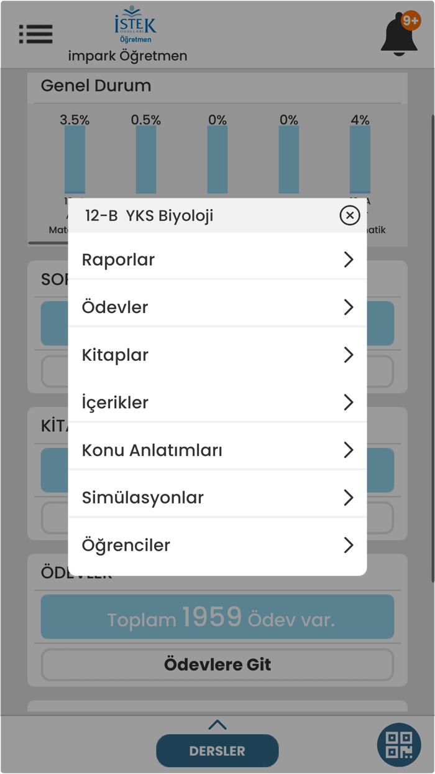Expand İçerikler using its chevron
The height and width of the screenshot is (774, 435).
(x=348, y=403)
